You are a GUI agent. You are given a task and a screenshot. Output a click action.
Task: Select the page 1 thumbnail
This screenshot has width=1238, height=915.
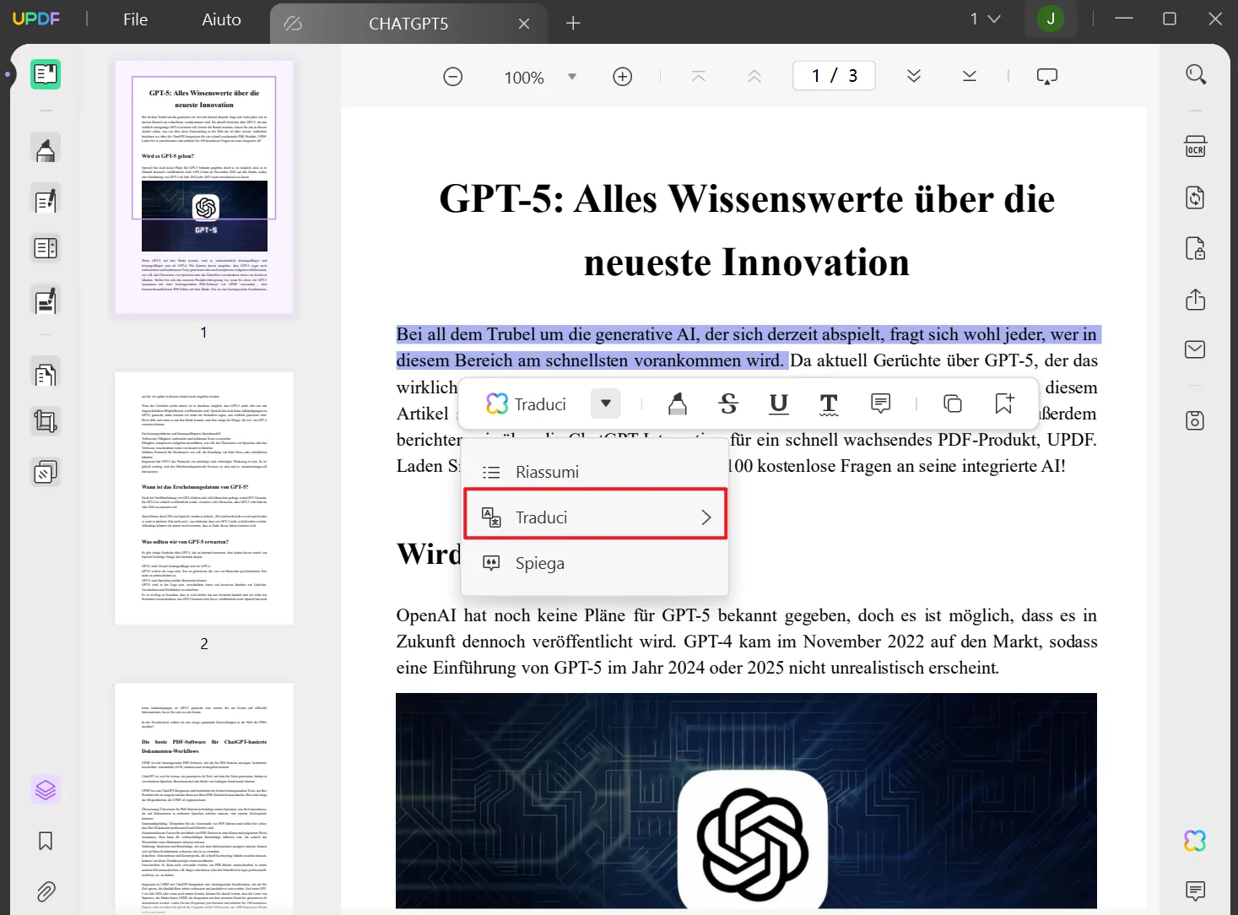pyautogui.click(x=204, y=187)
